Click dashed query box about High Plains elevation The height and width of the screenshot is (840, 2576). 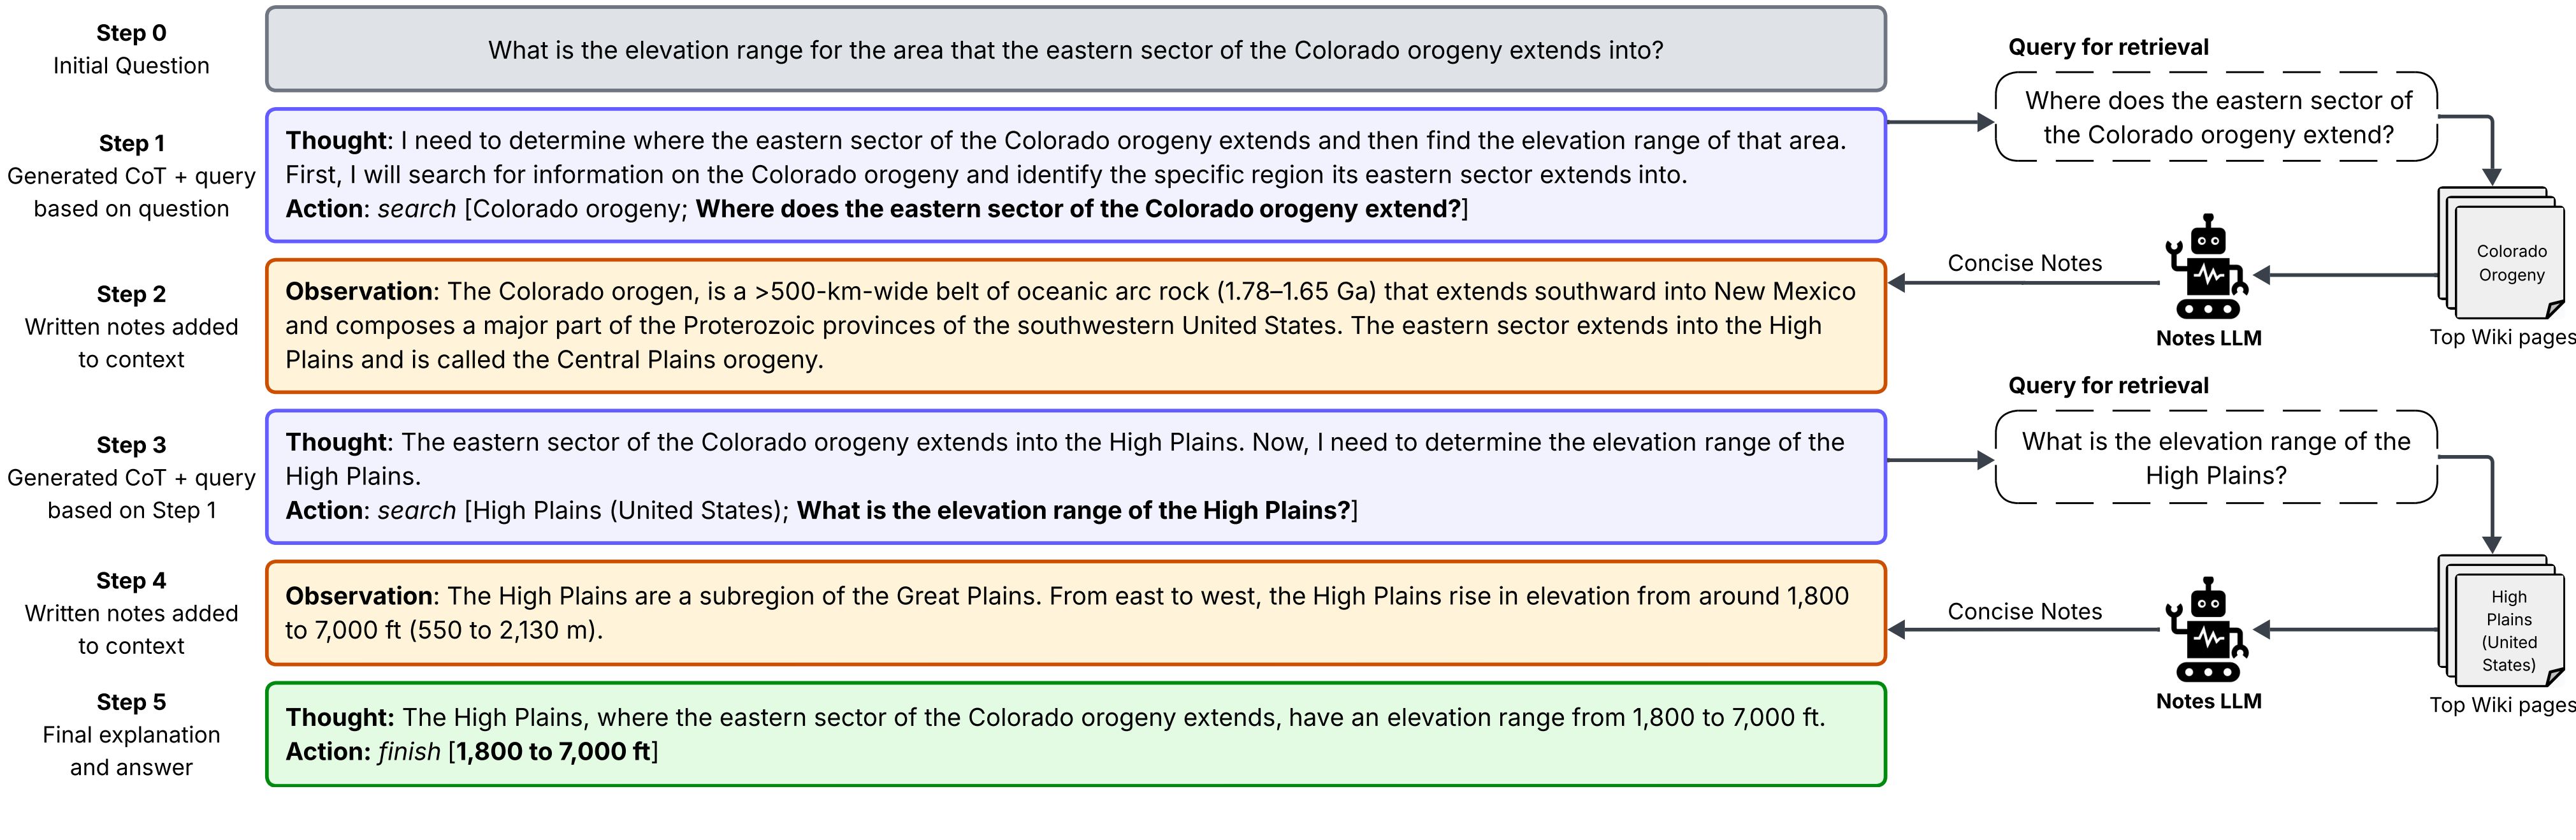(x=2217, y=457)
